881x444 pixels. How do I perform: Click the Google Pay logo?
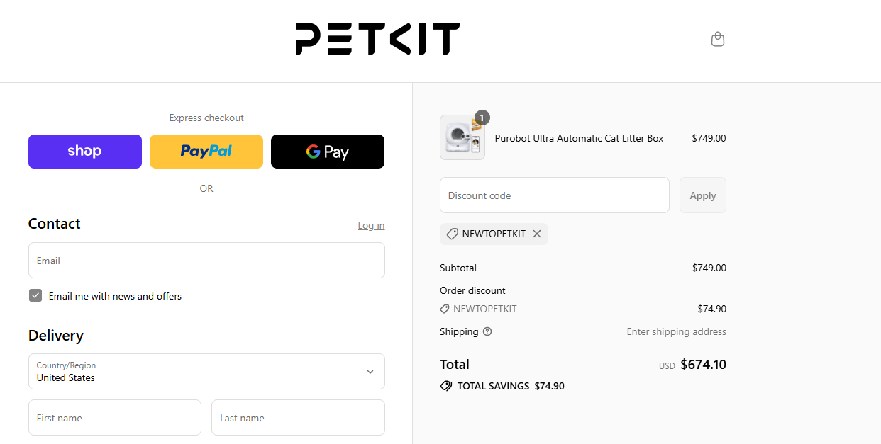(x=328, y=151)
